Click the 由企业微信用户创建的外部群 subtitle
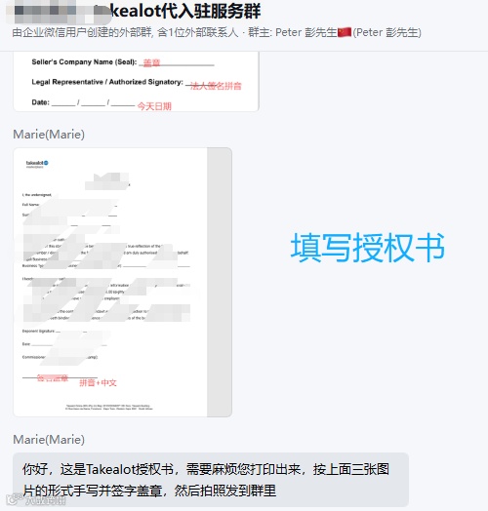Viewport: 488px width, 511px height. pyautogui.click(x=83, y=32)
